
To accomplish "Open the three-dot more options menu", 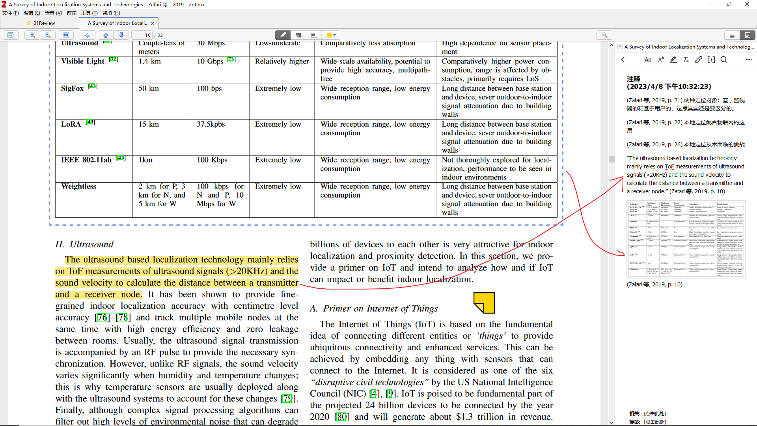I will pos(749,60).
